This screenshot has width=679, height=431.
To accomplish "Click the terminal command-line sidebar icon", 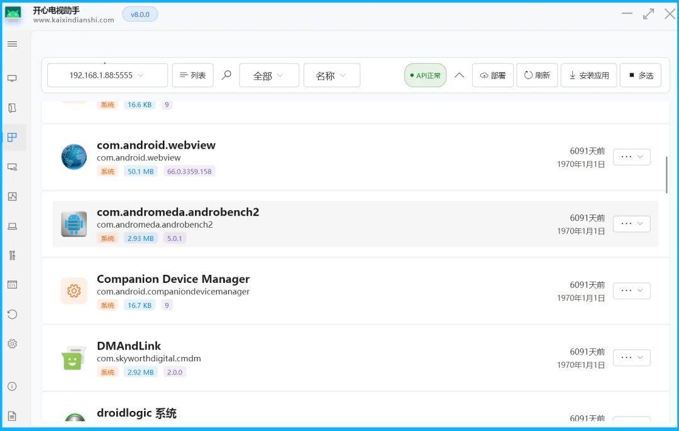I will tap(12, 285).
